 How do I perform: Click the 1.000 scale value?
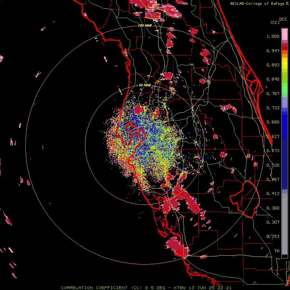(273, 36)
